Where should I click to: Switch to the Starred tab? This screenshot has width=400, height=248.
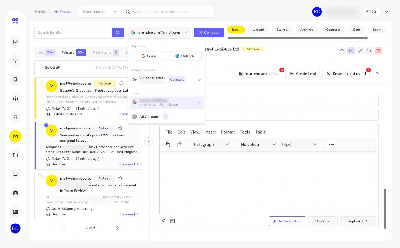click(282, 30)
